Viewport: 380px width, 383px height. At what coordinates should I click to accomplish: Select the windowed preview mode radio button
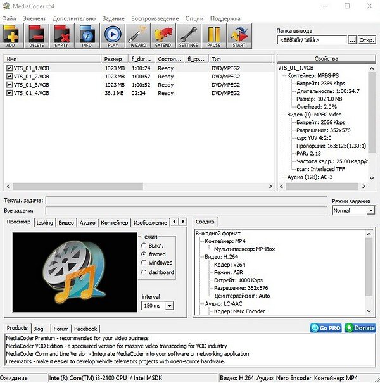[x=144, y=263]
